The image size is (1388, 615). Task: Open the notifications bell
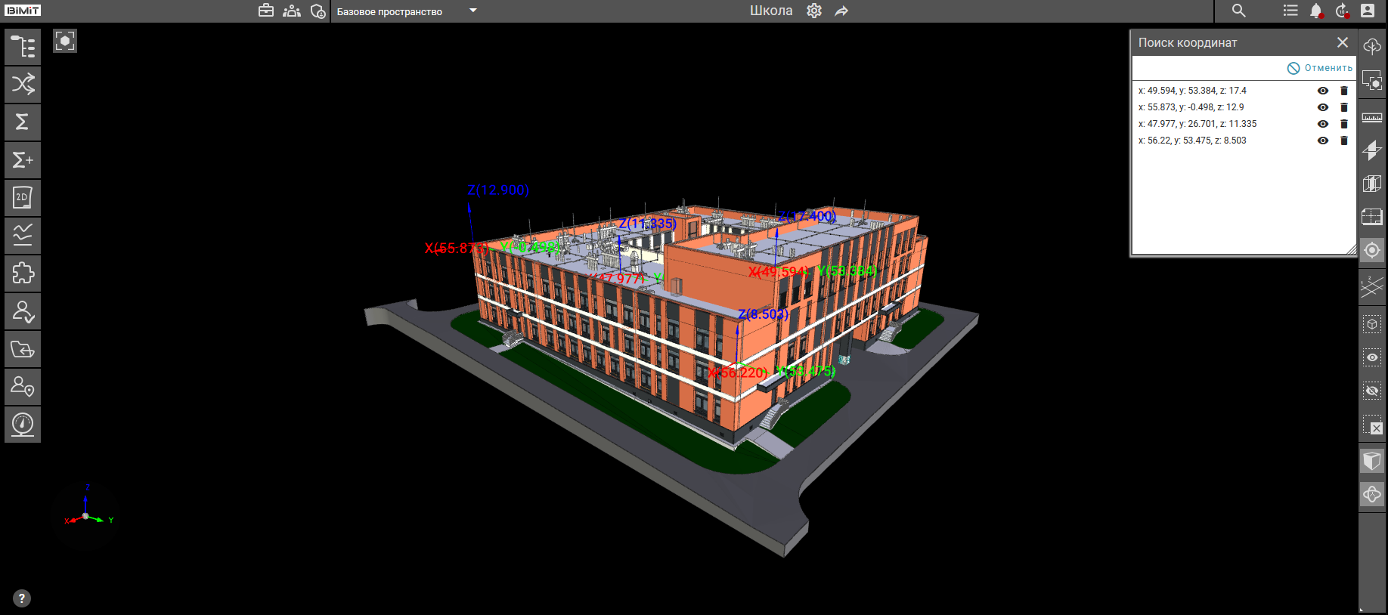1315,11
